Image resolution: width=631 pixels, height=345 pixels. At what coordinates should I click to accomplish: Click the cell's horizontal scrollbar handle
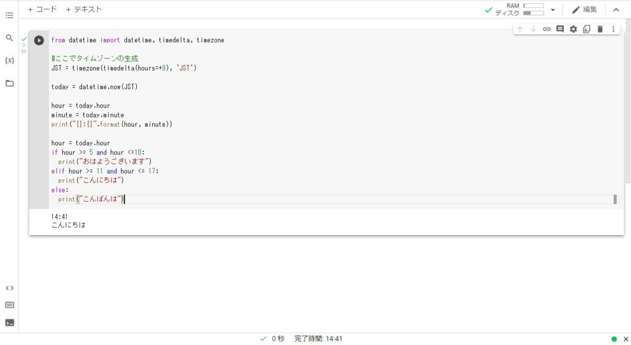[x=615, y=199]
